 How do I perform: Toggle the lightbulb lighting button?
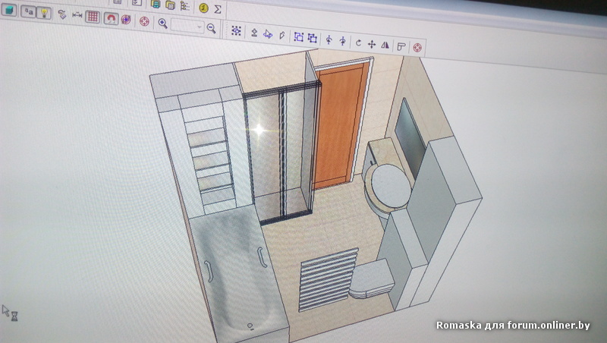pyautogui.click(x=44, y=14)
